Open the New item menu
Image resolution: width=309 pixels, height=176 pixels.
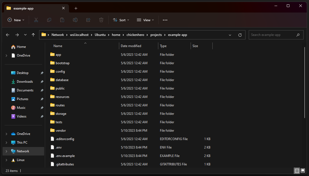[x=16, y=20]
